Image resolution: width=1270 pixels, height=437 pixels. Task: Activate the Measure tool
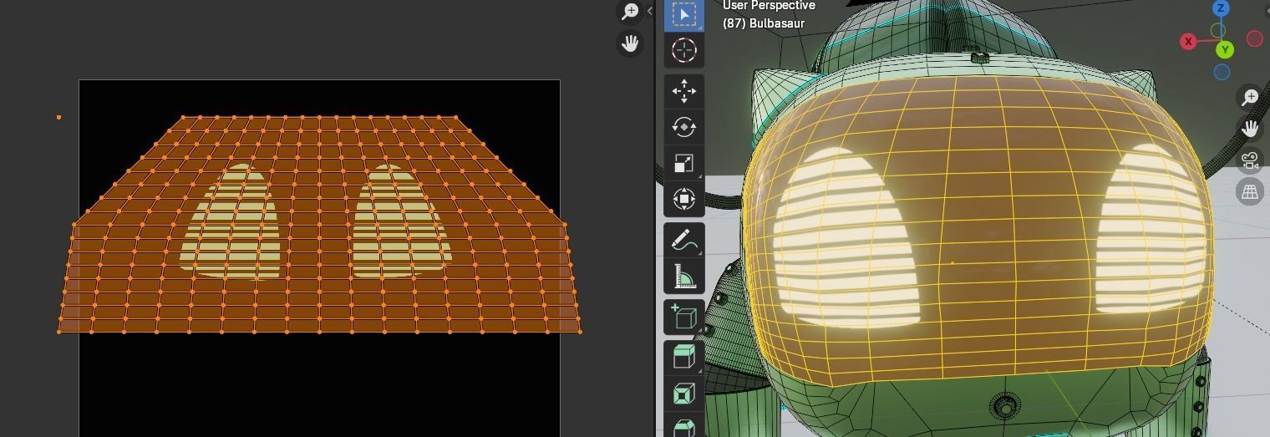pyautogui.click(x=683, y=276)
